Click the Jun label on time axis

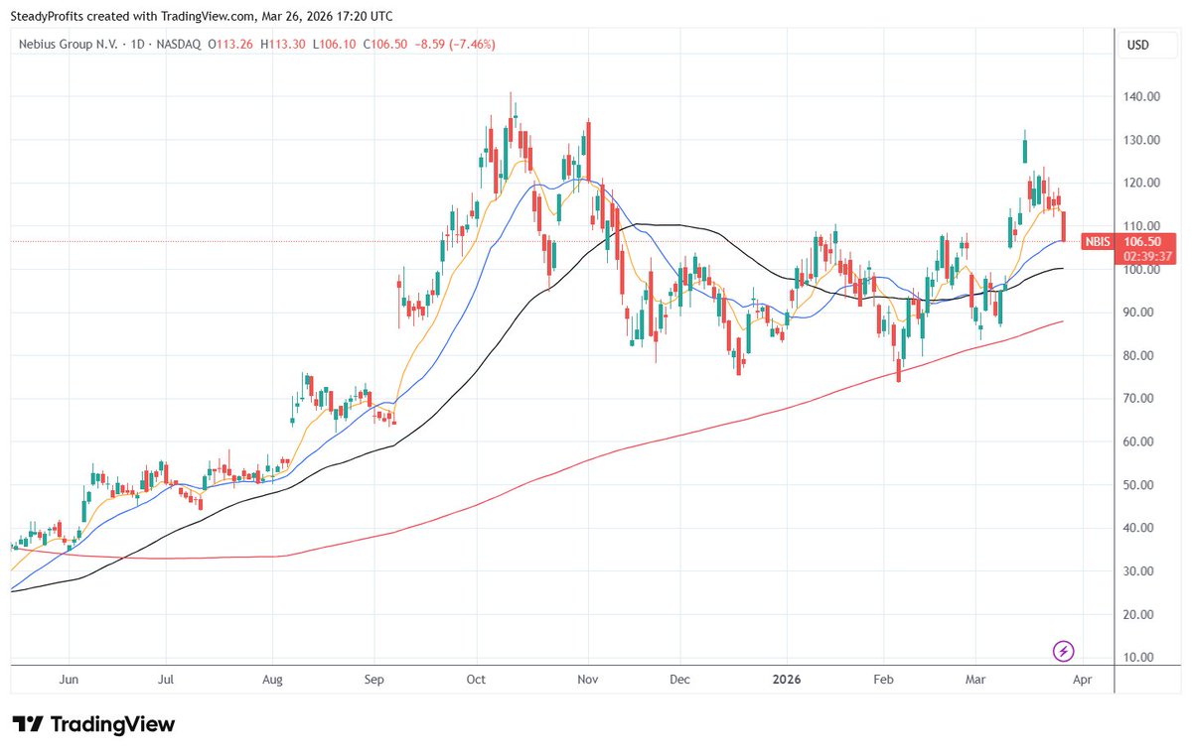pyautogui.click(x=70, y=681)
